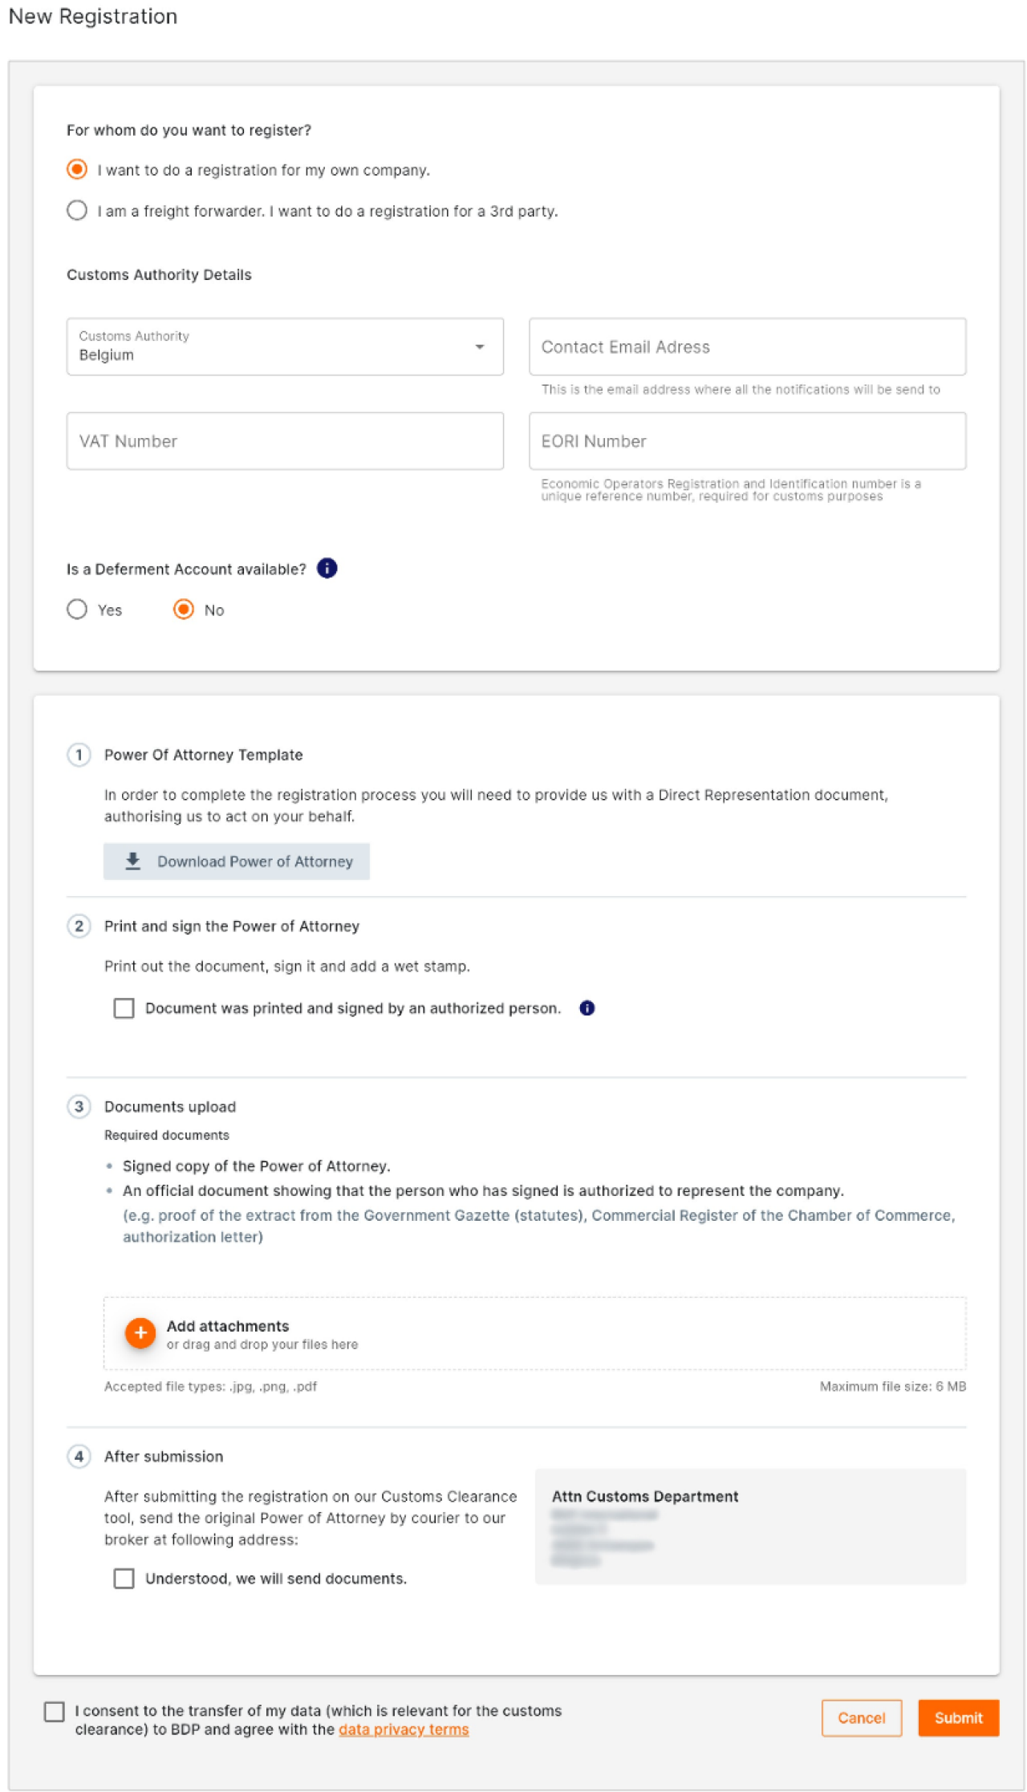Submit the registration form
1027x1792 pixels.
[x=958, y=1718]
